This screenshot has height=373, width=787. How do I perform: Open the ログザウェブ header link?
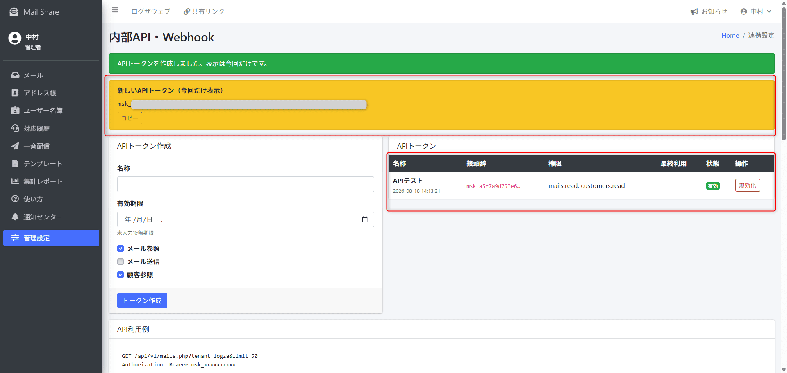coord(150,11)
